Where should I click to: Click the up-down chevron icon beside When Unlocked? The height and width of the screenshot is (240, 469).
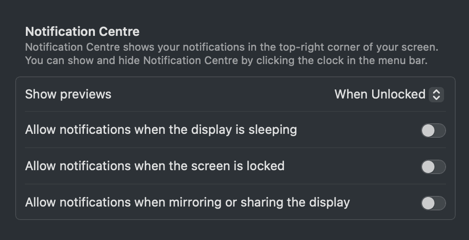click(x=436, y=95)
